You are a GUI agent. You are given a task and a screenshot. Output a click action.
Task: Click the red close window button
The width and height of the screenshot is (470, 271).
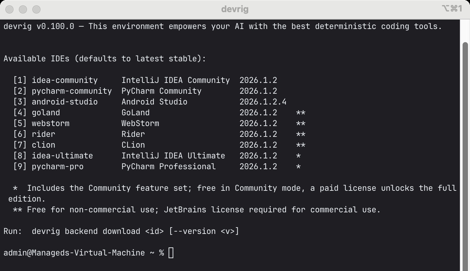[x=9, y=9]
